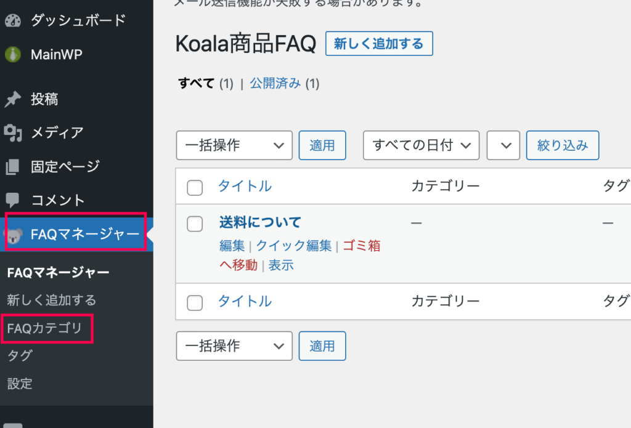Open the top 一括操作 bulk actions dropdown
Viewport: 631px width, 428px height.
(234, 145)
